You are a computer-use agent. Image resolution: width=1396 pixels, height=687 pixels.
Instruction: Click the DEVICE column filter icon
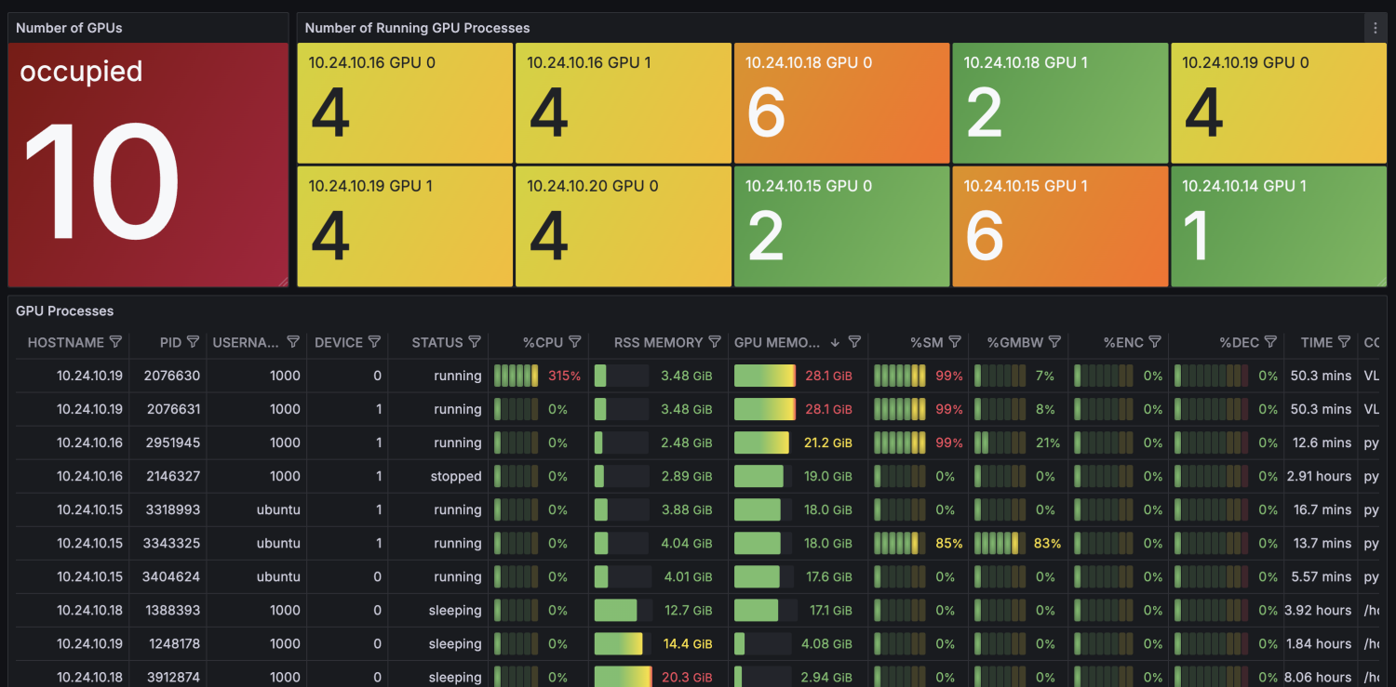tap(374, 342)
